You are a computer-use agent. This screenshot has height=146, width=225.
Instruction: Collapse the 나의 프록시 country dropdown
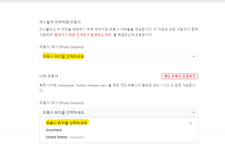(x=118, y=113)
